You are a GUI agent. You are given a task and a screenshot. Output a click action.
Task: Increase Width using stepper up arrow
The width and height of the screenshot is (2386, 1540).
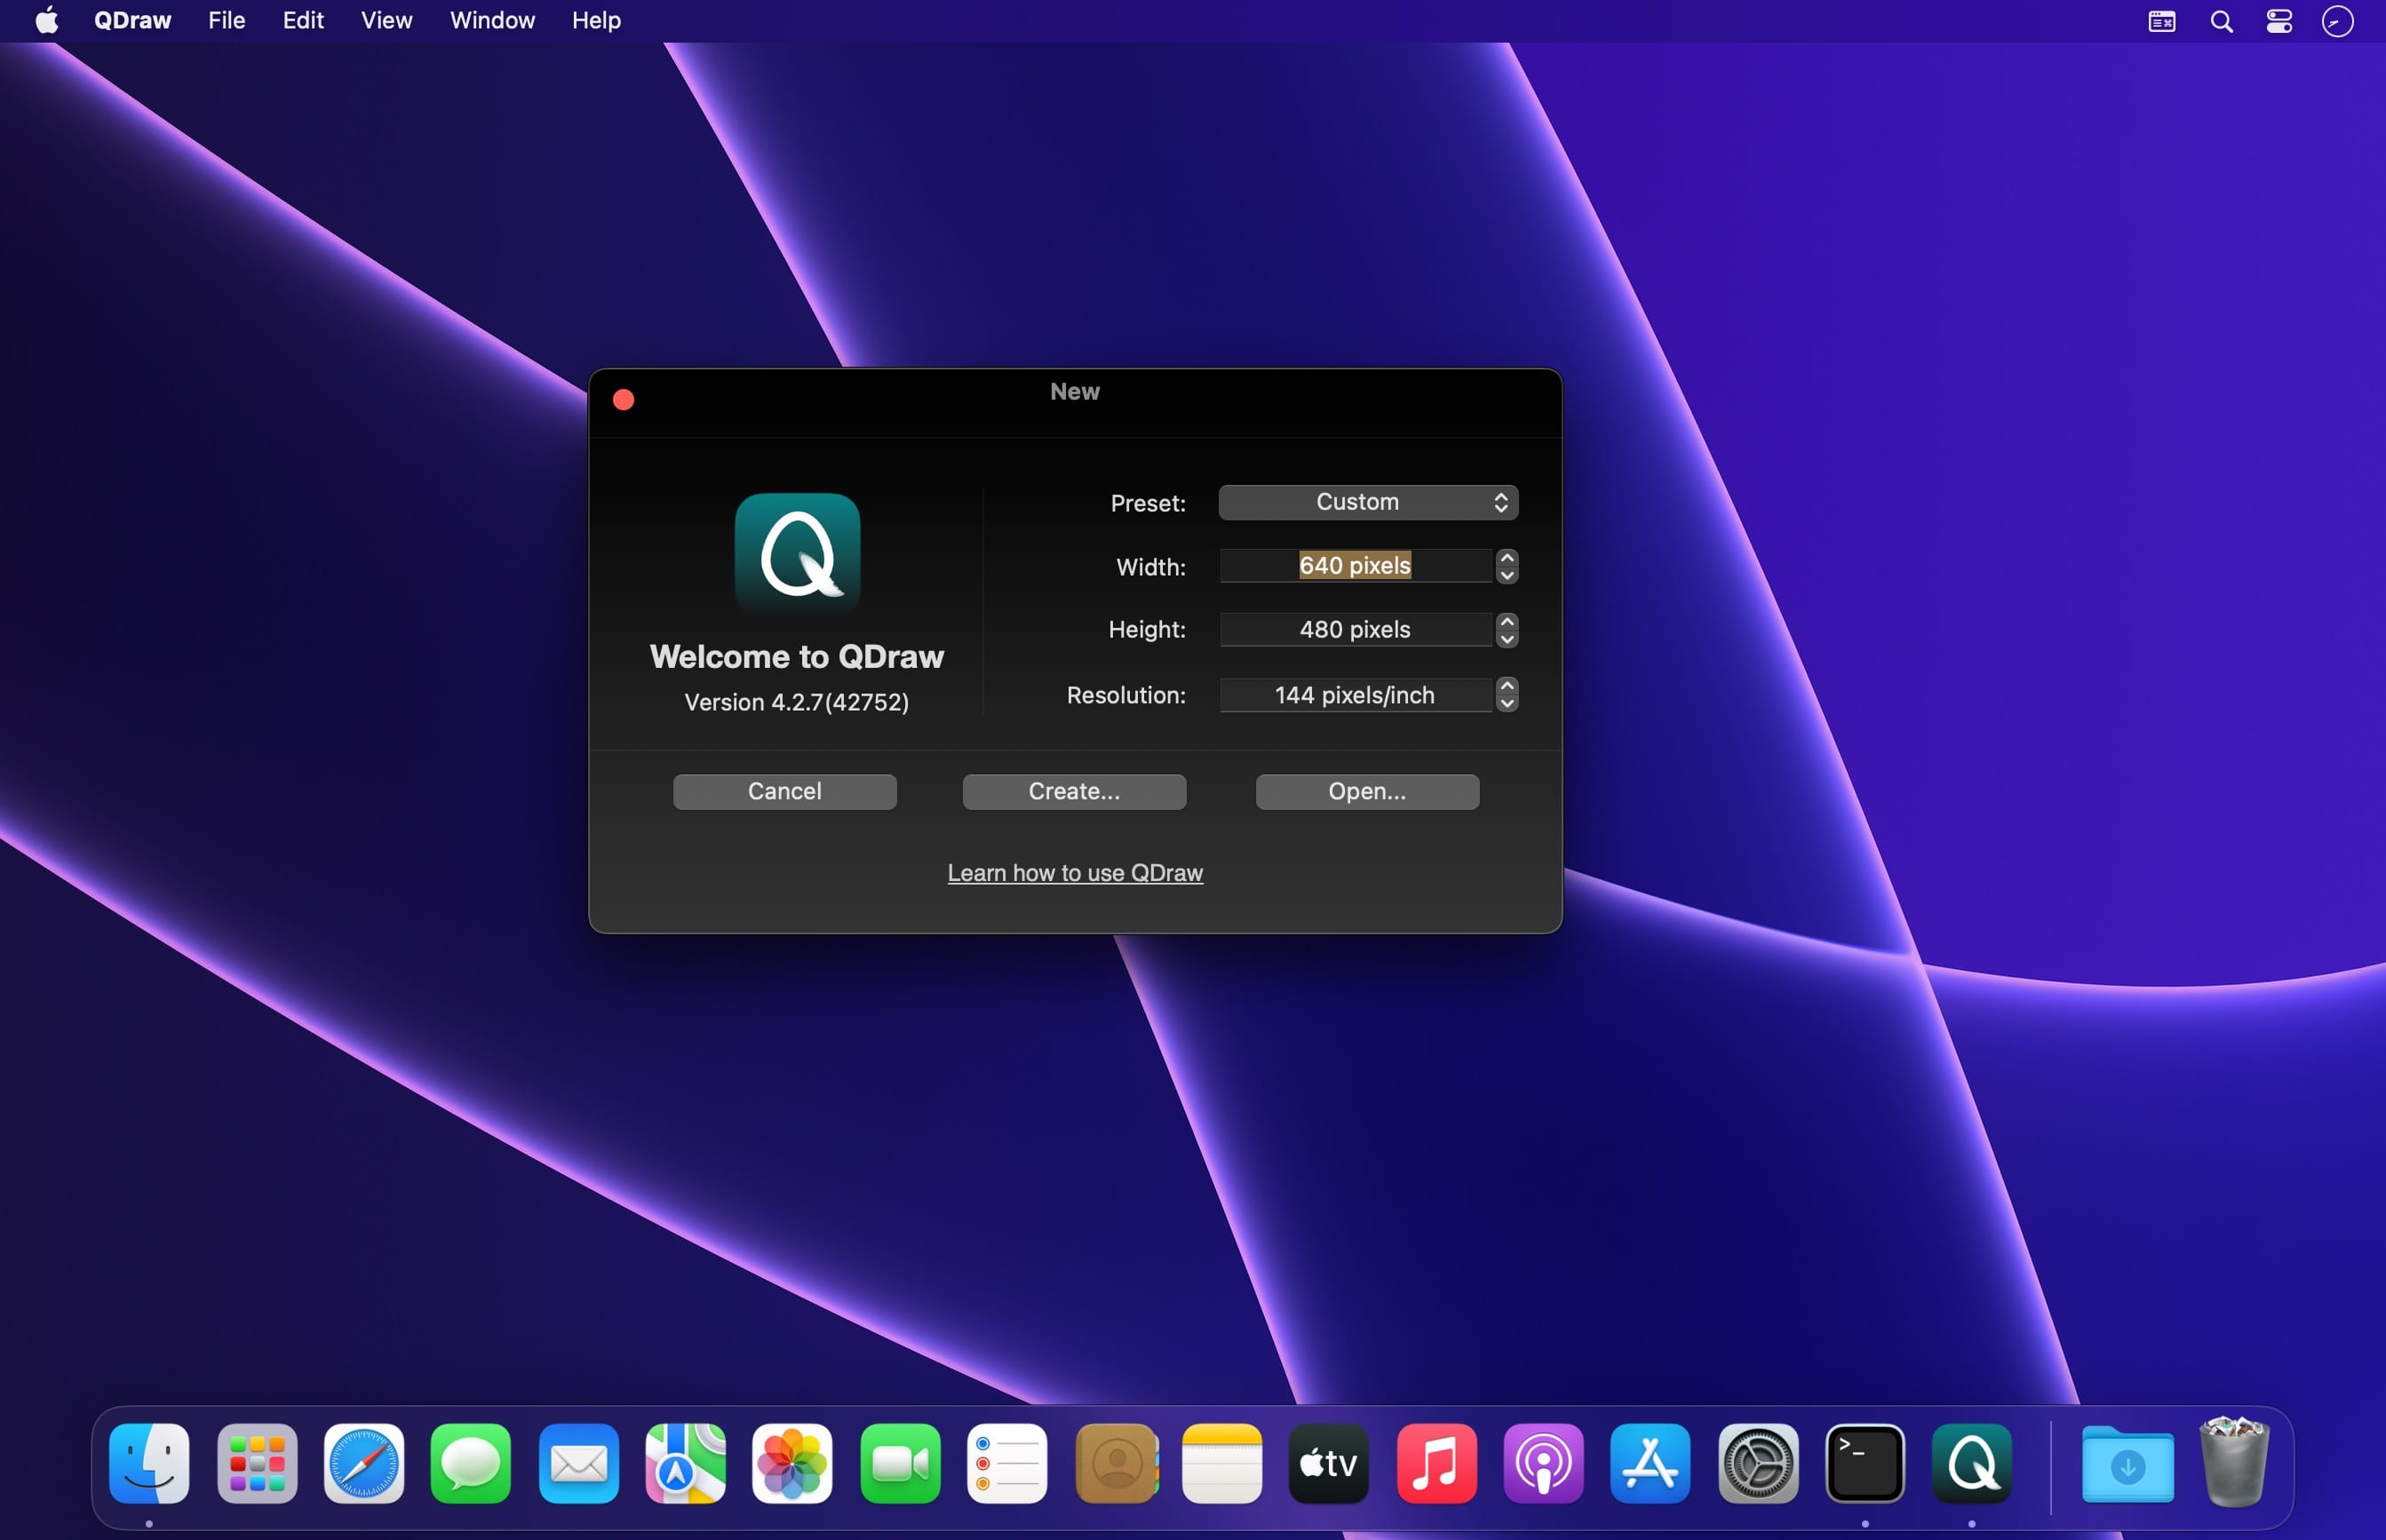1507,558
